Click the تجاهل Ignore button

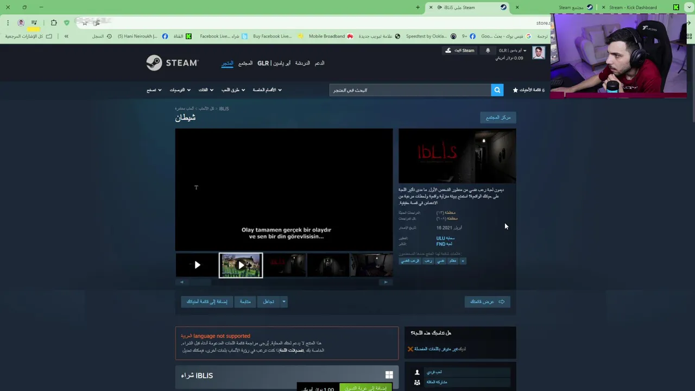pyautogui.click(x=269, y=301)
